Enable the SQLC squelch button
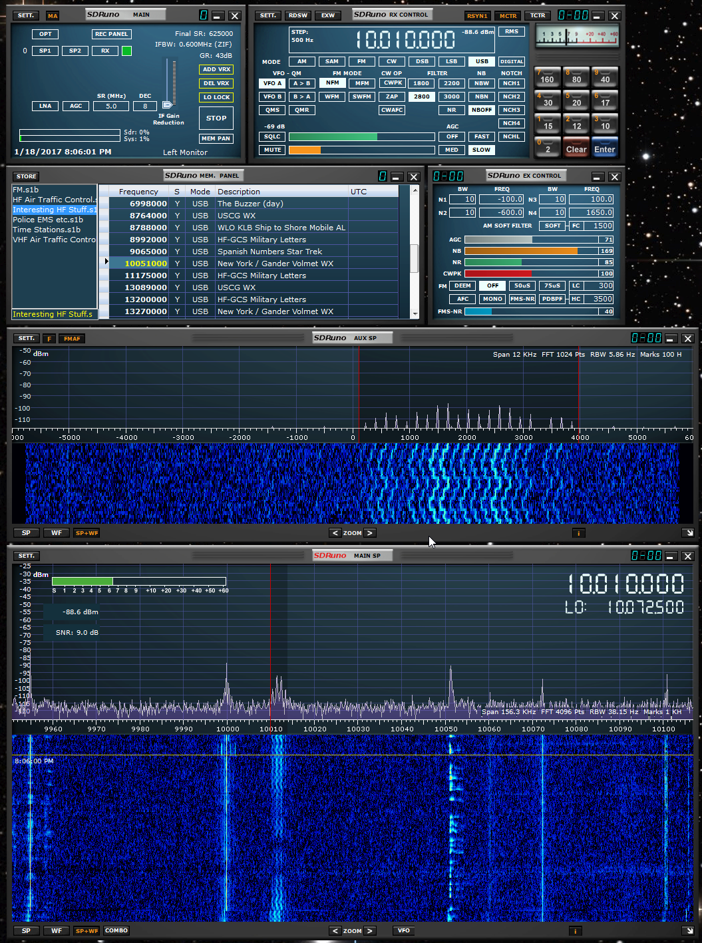 pos(272,136)
